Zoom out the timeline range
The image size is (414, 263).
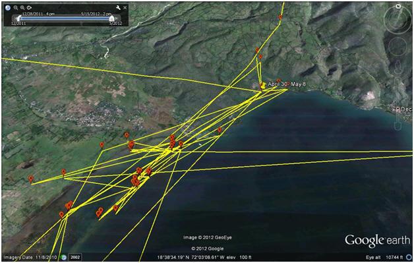click(x=16, y=8)
